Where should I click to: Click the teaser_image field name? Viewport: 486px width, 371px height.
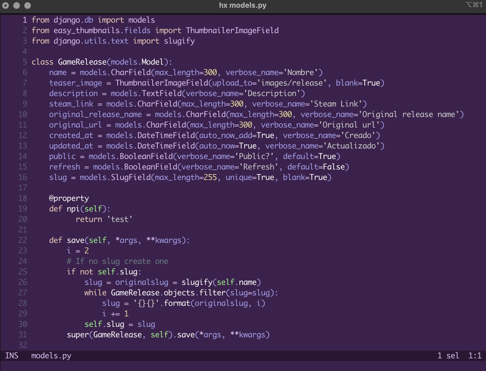(76, 83)
